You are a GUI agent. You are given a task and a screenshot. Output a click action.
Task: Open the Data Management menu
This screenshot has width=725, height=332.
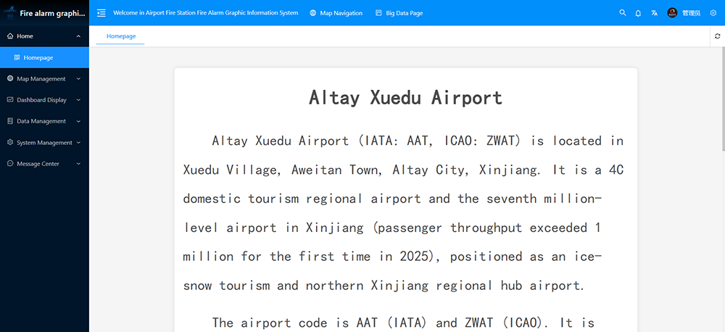coord(44,121)
